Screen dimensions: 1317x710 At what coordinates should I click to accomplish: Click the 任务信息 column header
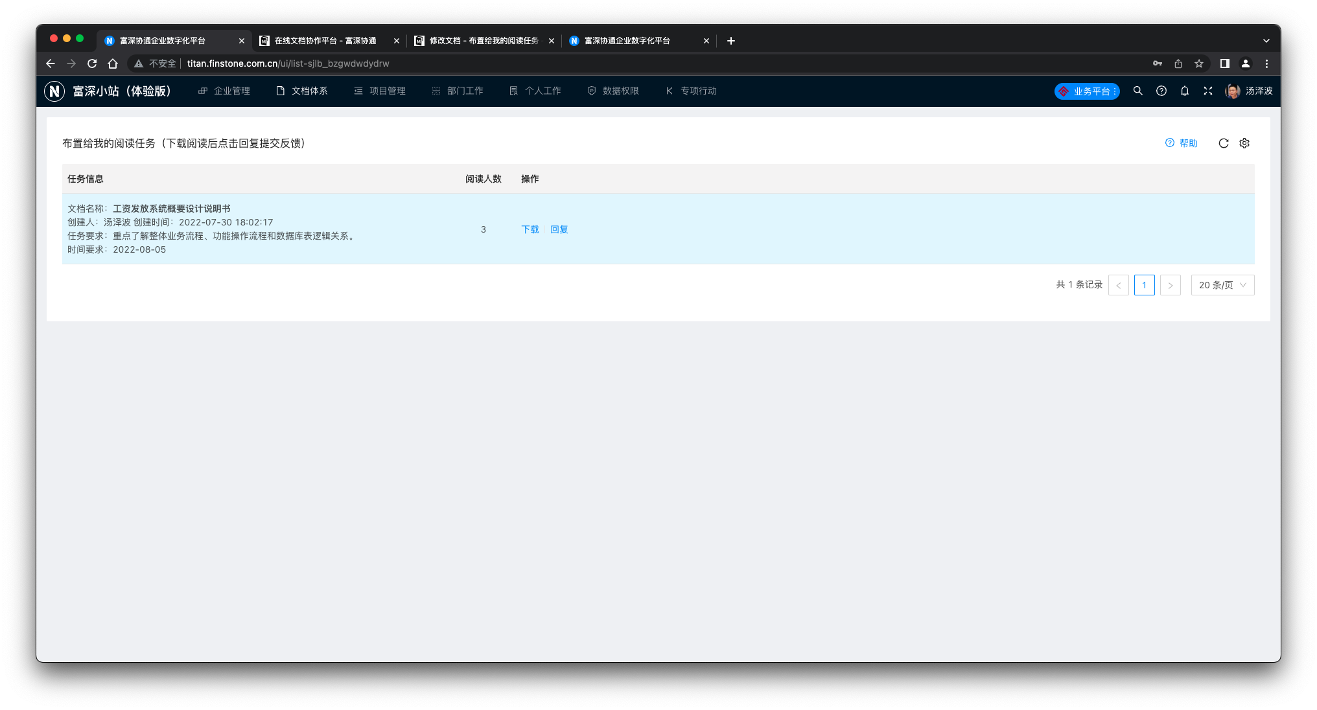pyautogui.click(x=85, y=179)
